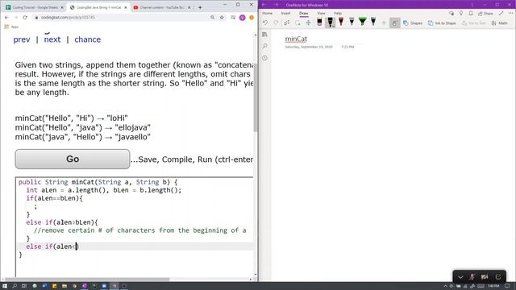Screen dimensions: 516x290
Task: Open Windows taskbar search
Action: (x=15, y=286)
